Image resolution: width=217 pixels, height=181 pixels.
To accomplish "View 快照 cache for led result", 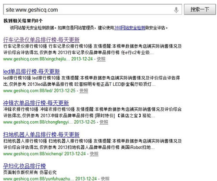I will [x=84, y=91].
